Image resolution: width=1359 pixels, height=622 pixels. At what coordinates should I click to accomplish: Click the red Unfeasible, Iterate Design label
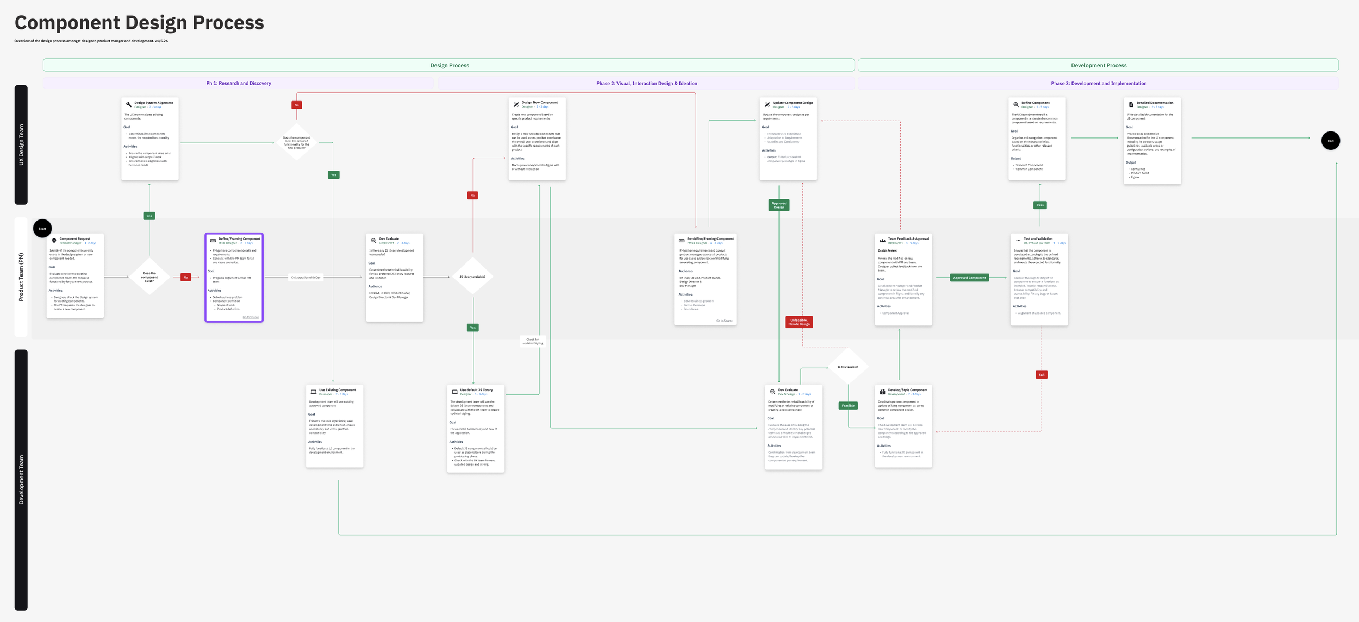tap(799, 322)
